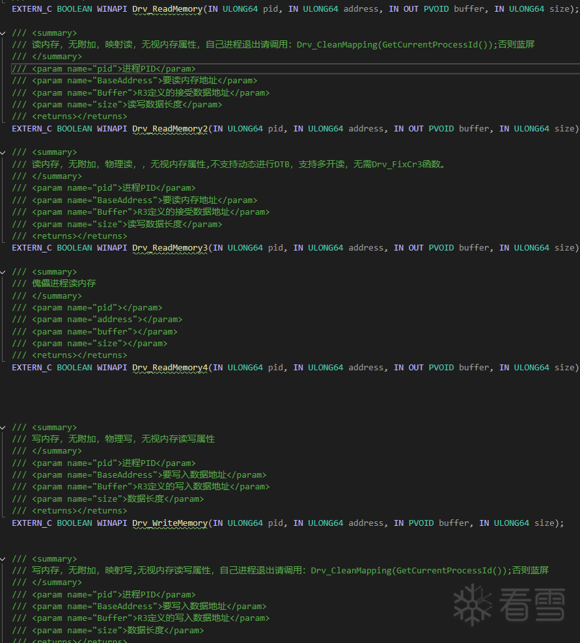Select the Drv_ReadMemory3 function name

[170, 248]
